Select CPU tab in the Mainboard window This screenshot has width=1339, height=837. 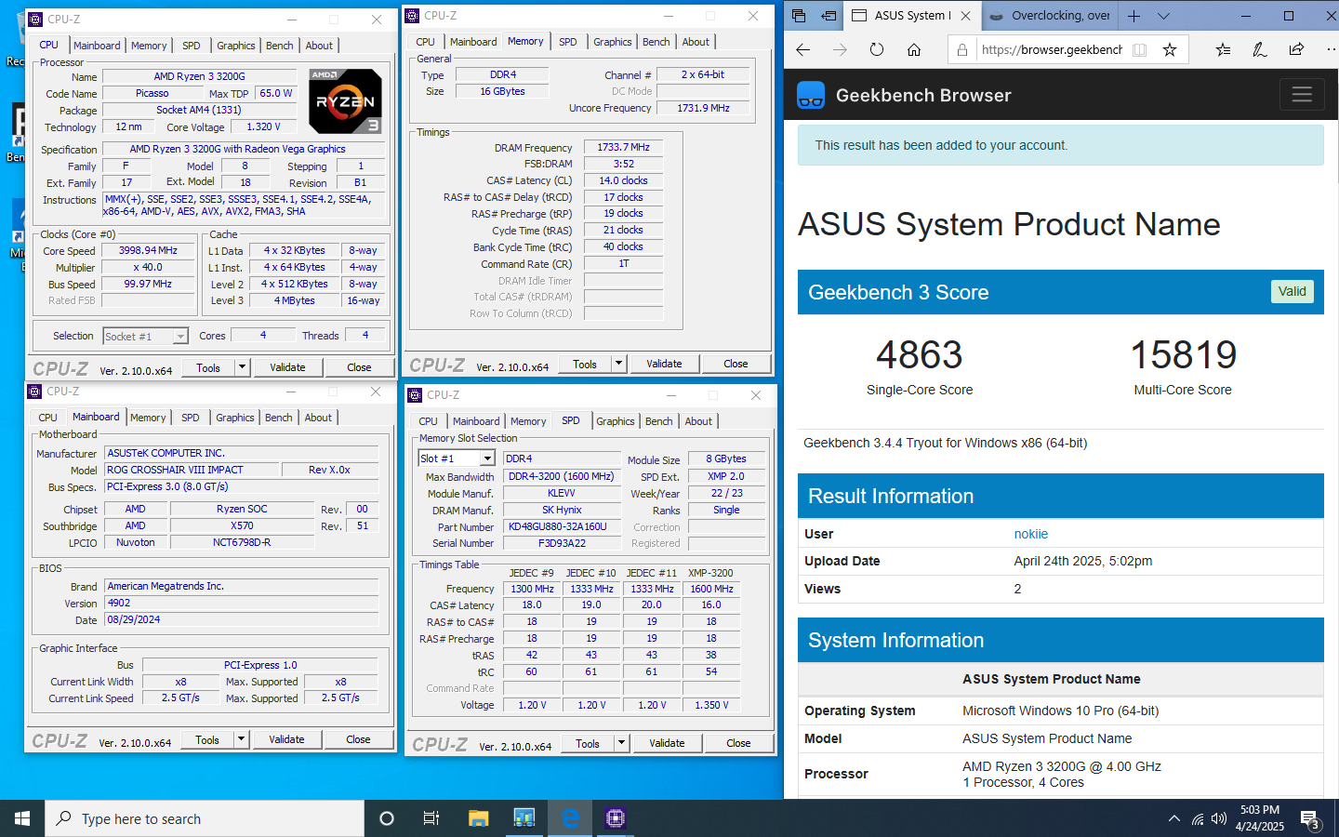tap(47, 418)
